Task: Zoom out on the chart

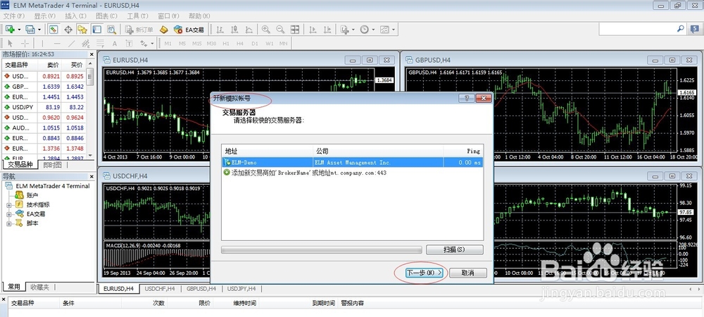Action: pos(280,30)
